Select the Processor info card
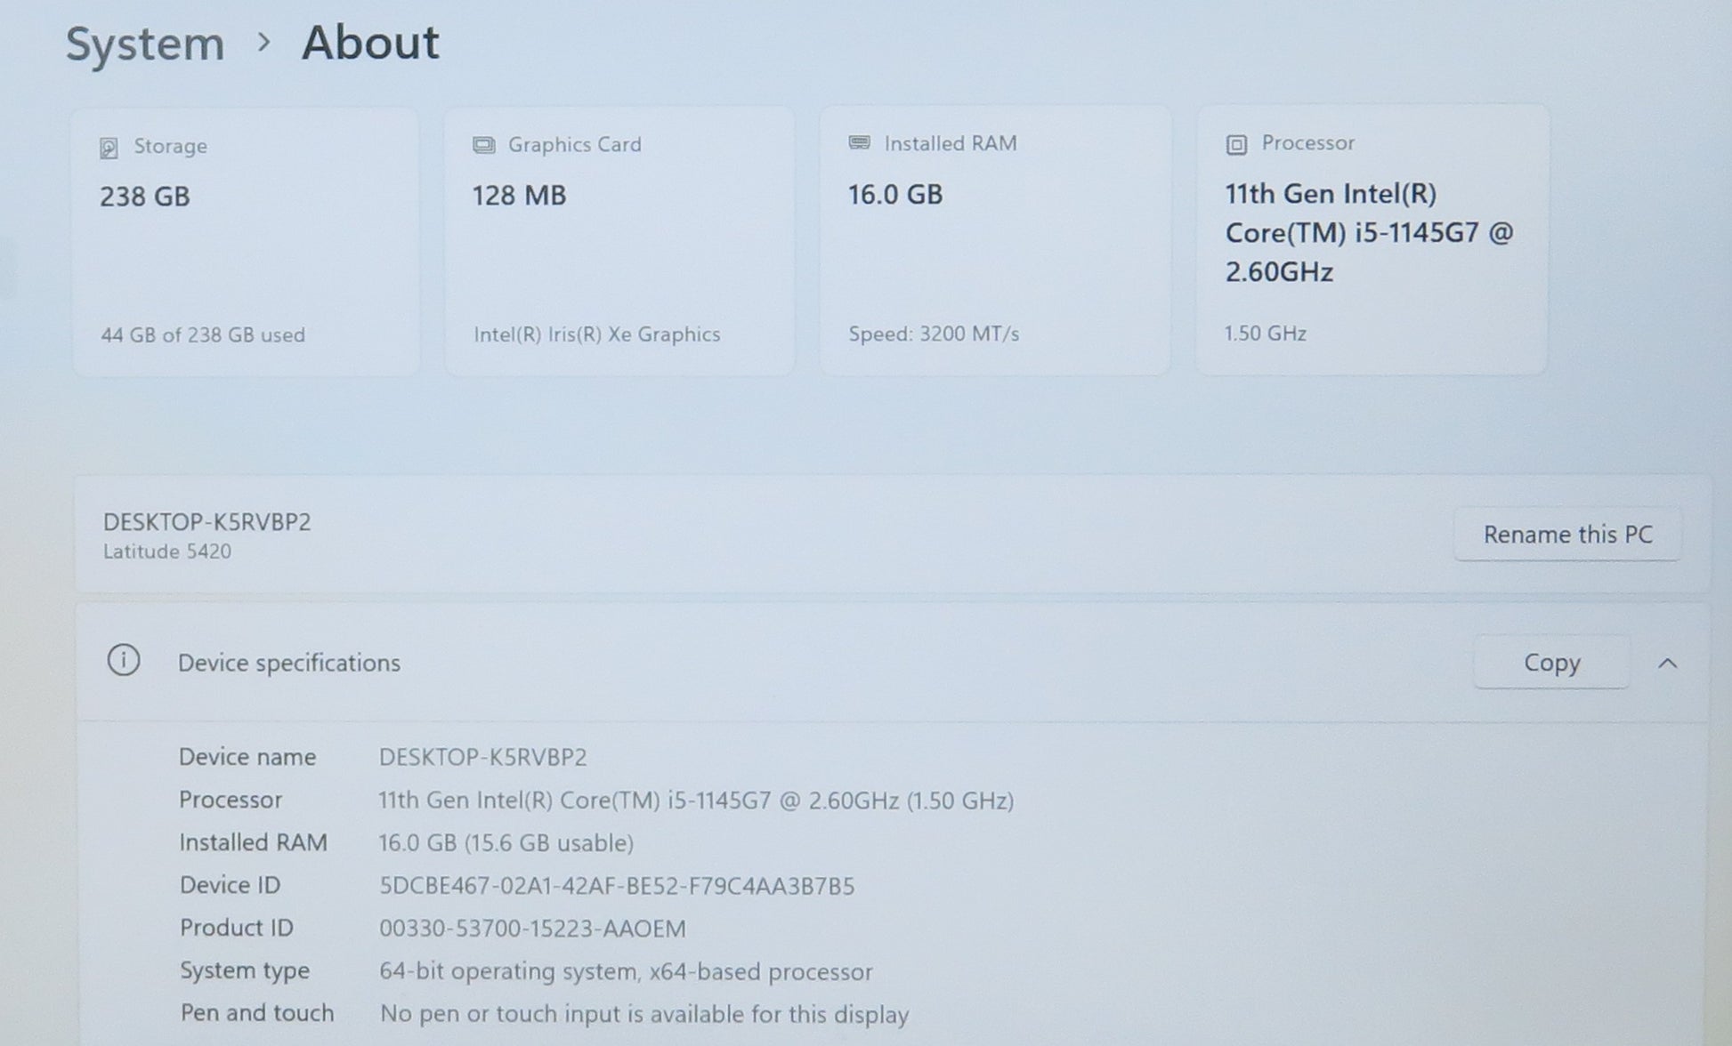Image resolution: width=1732 pixels, height=1046 pixels. click(x=1371, y=241)
